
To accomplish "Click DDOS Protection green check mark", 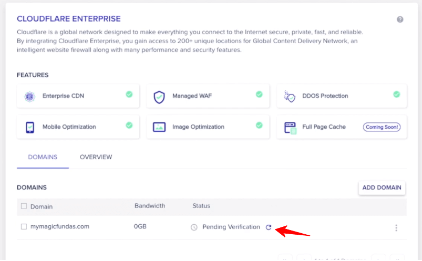I will point(396,95).
